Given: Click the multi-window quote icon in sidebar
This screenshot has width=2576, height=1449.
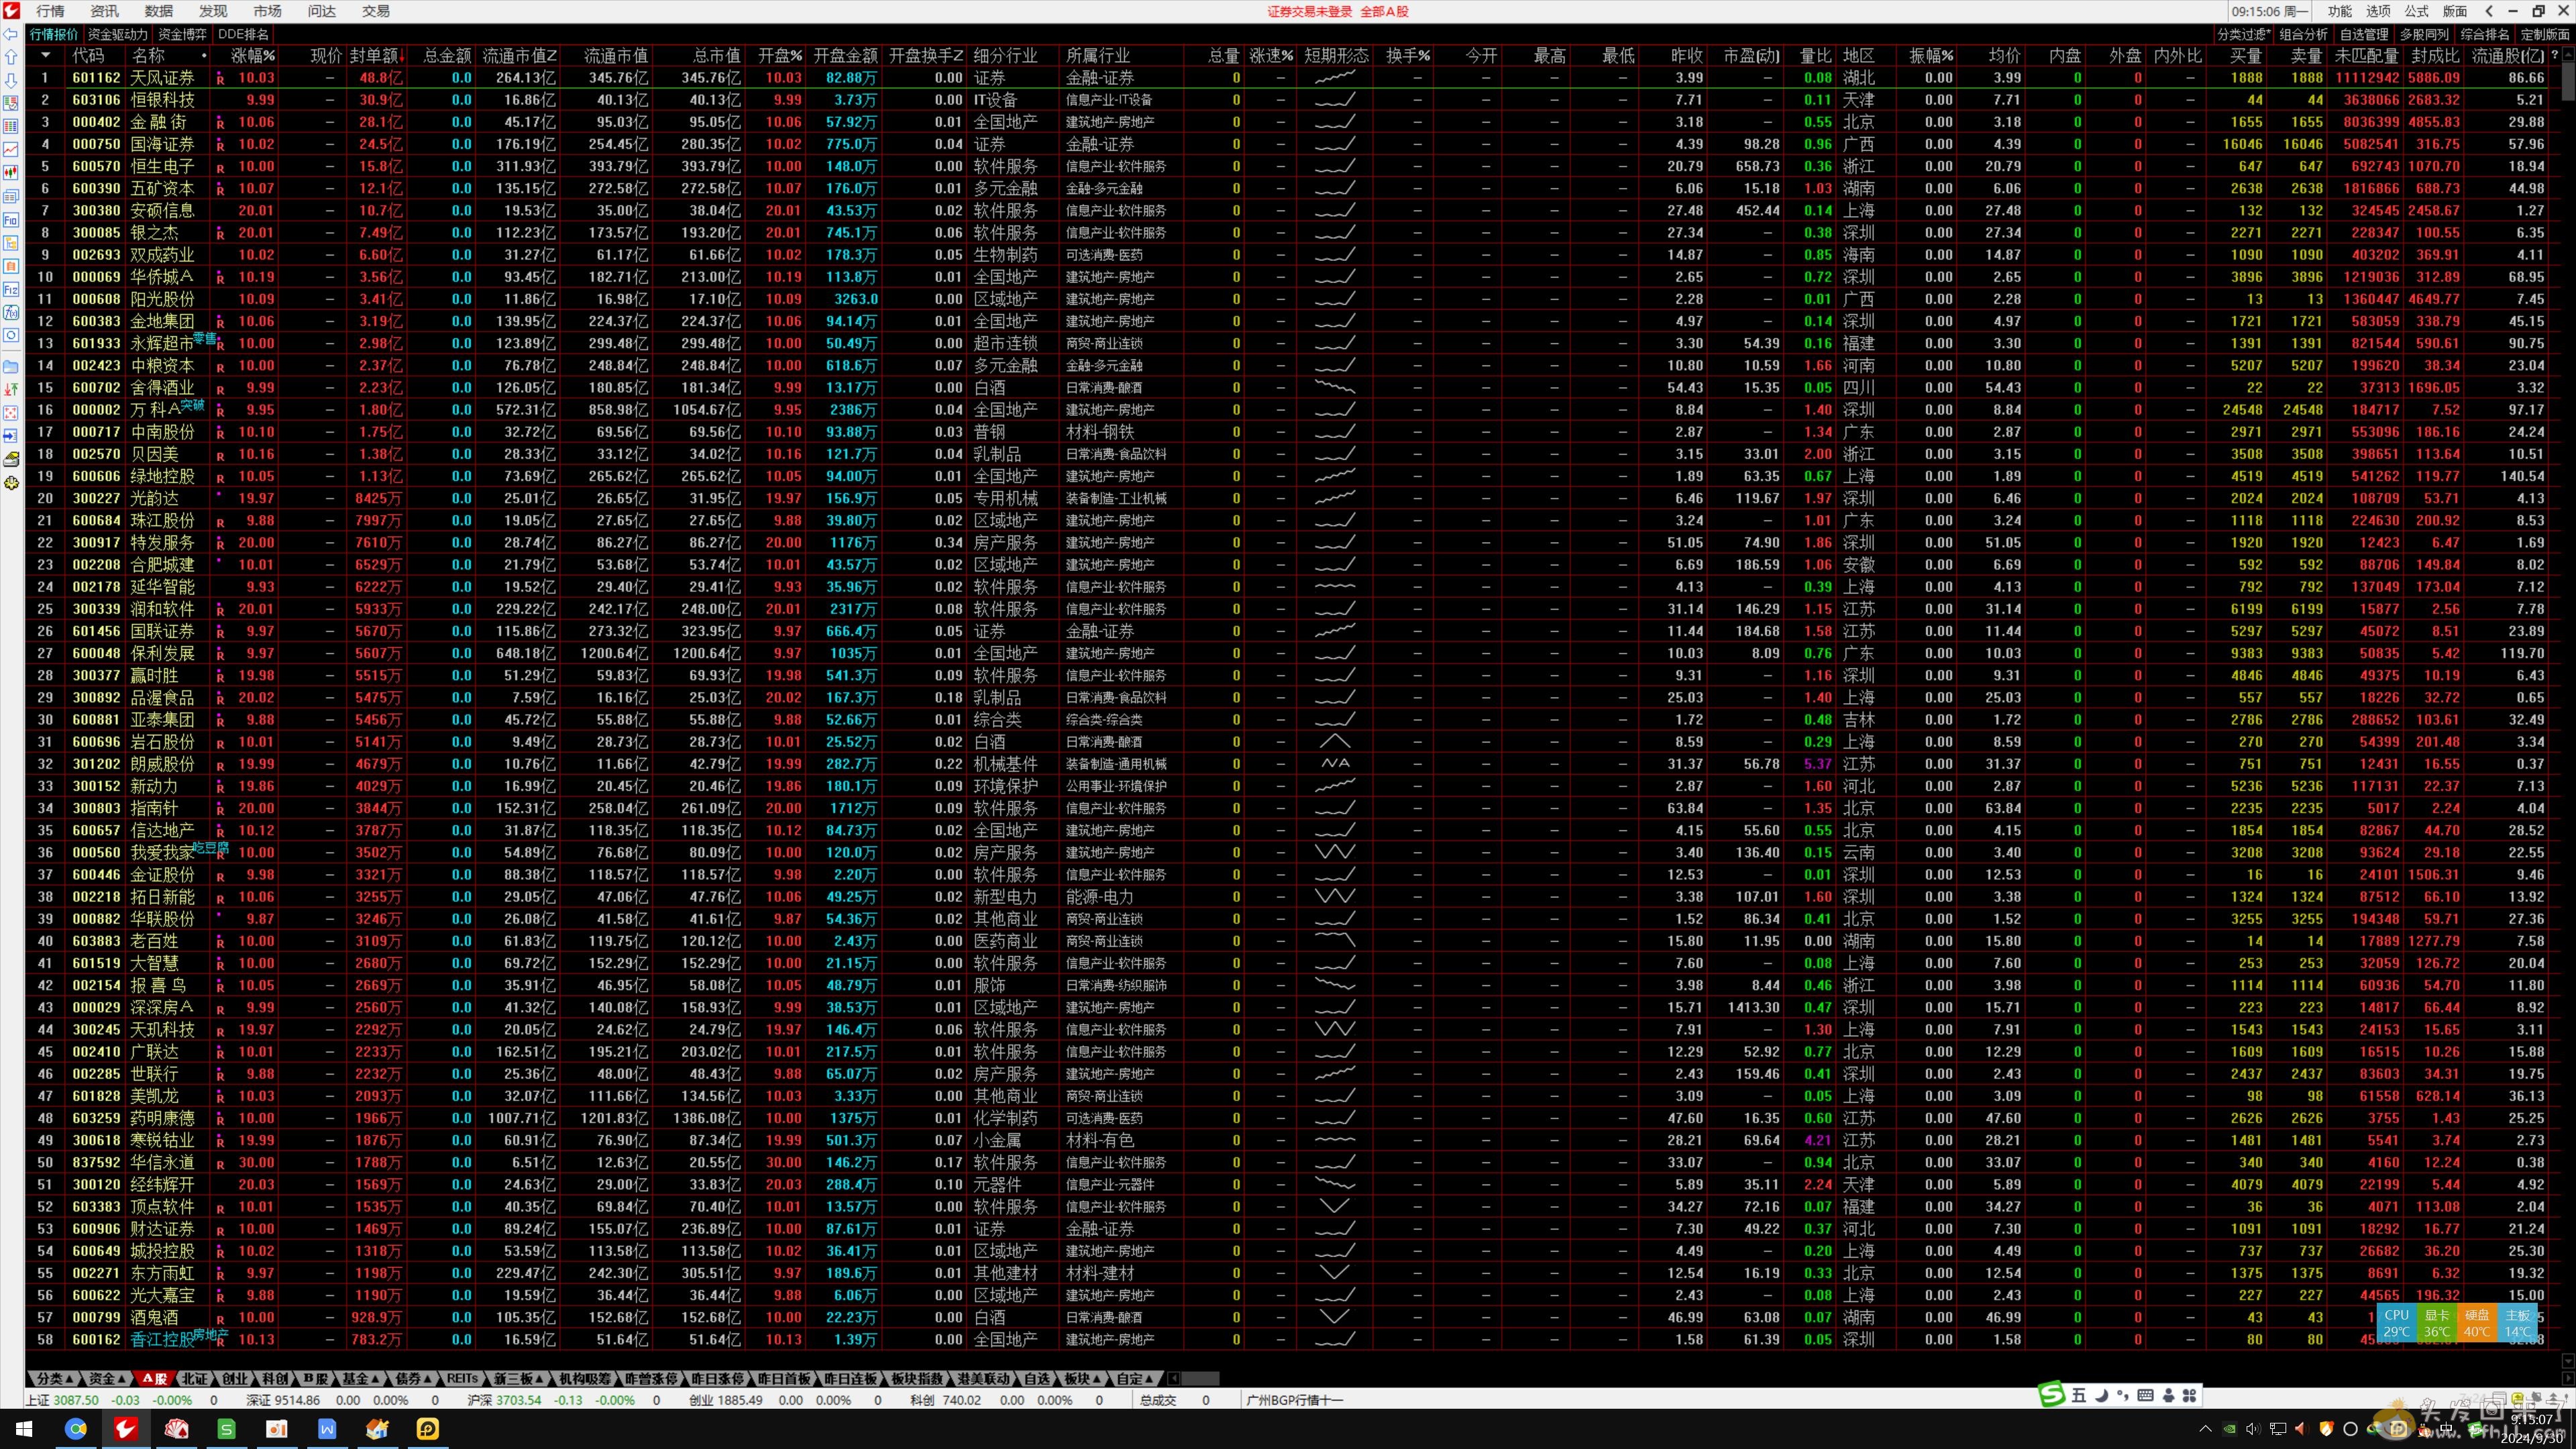Looking at the screenshot, I should click(x=11, y=197).
